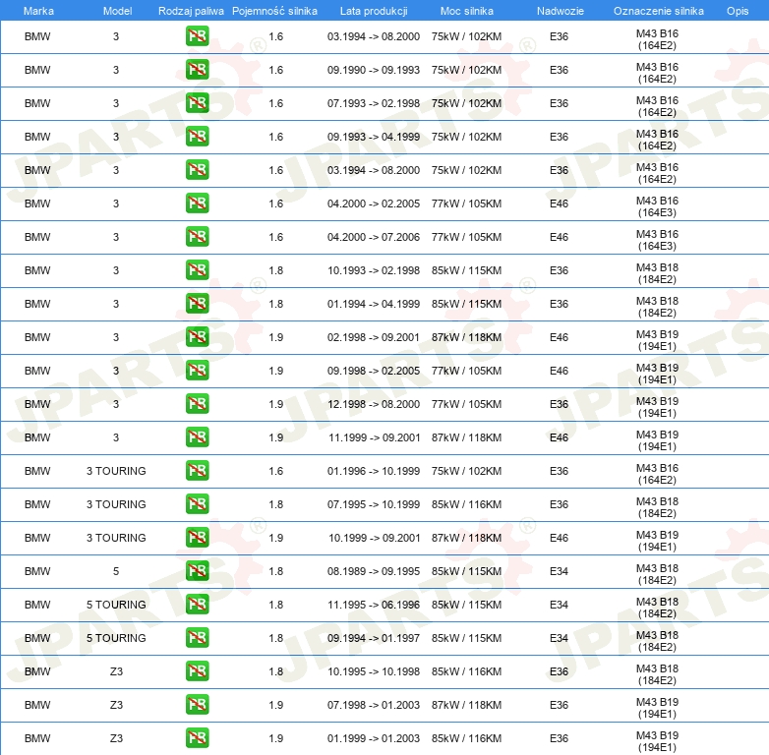
Task: Select the date range 01.1996 -> 10.1999
Action: pos(374,471)
